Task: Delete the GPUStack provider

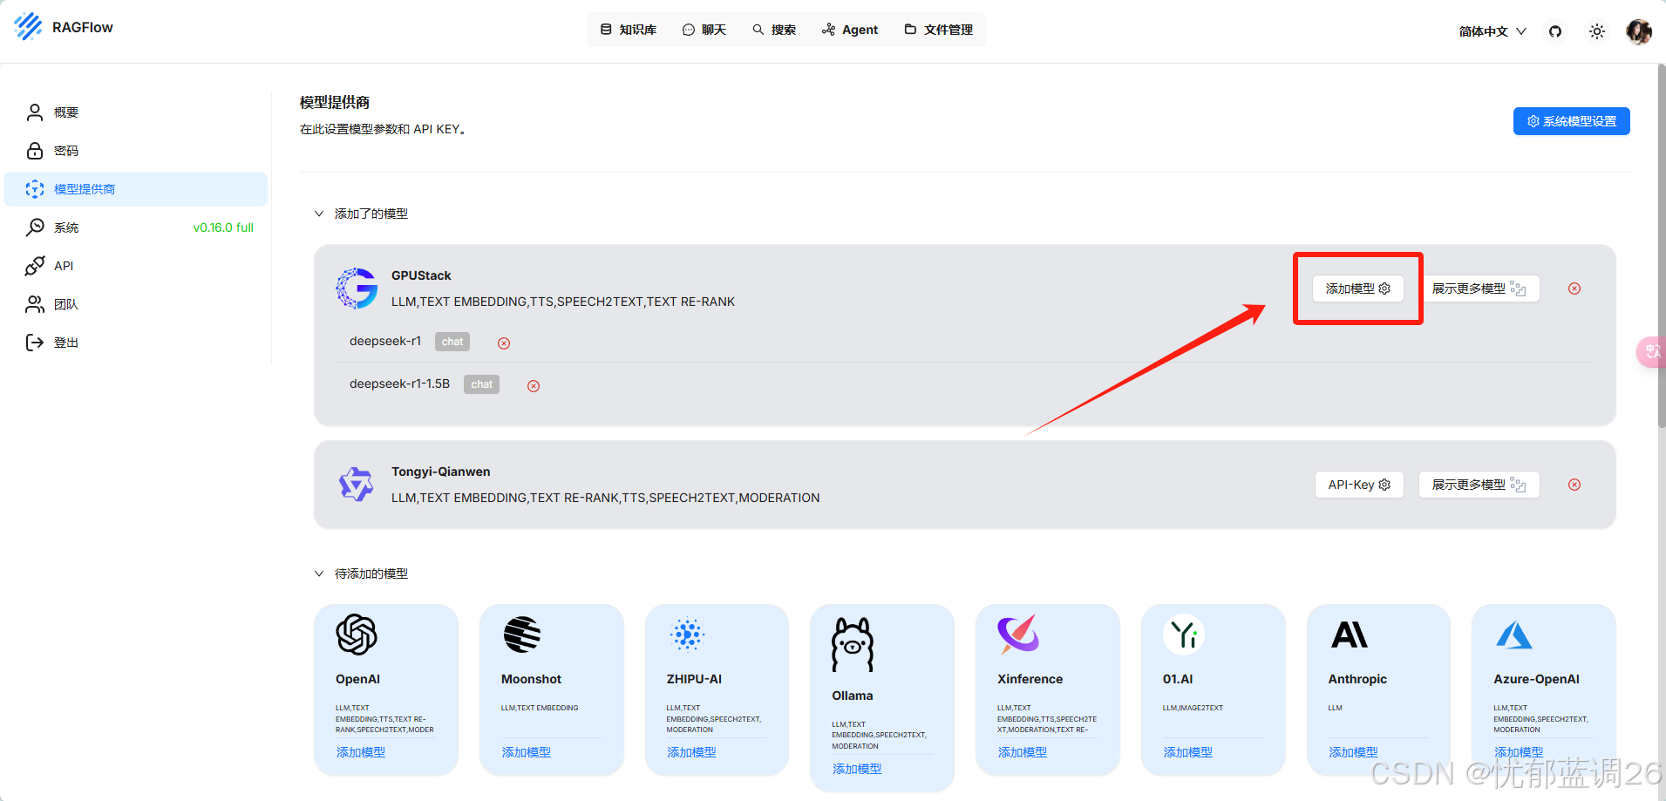Action: tap(1574, 288)
